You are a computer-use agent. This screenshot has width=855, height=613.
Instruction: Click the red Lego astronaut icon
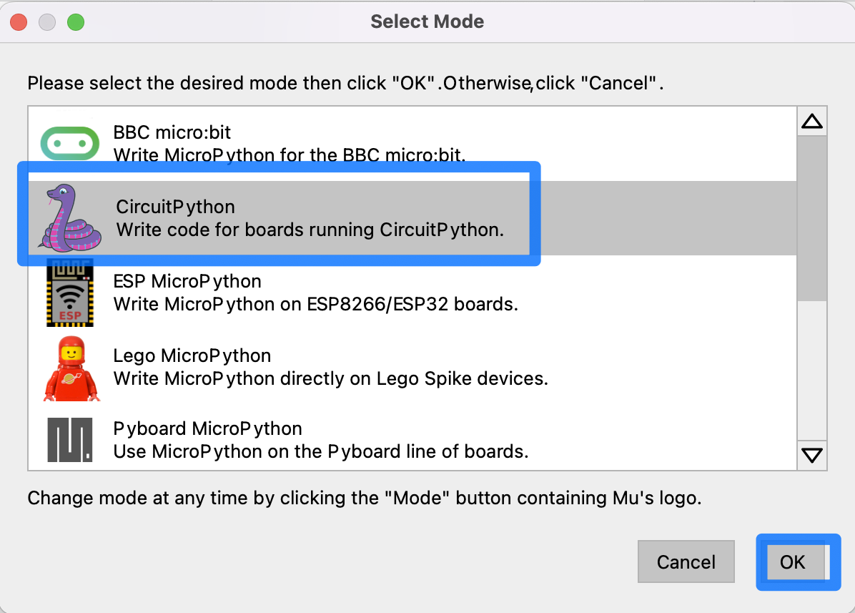[x=69, y=368]
